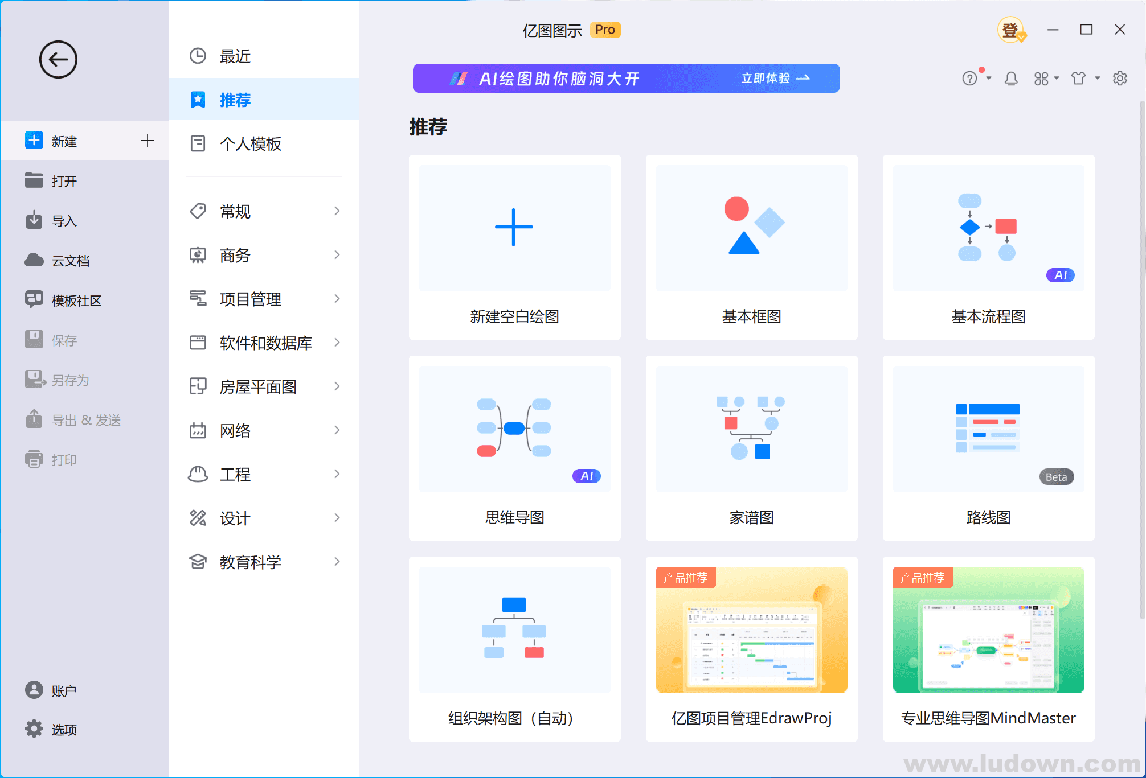Expand the 网络 category chevron
The width and height of the screenshot is (1146, 778).
pos(337,430)
